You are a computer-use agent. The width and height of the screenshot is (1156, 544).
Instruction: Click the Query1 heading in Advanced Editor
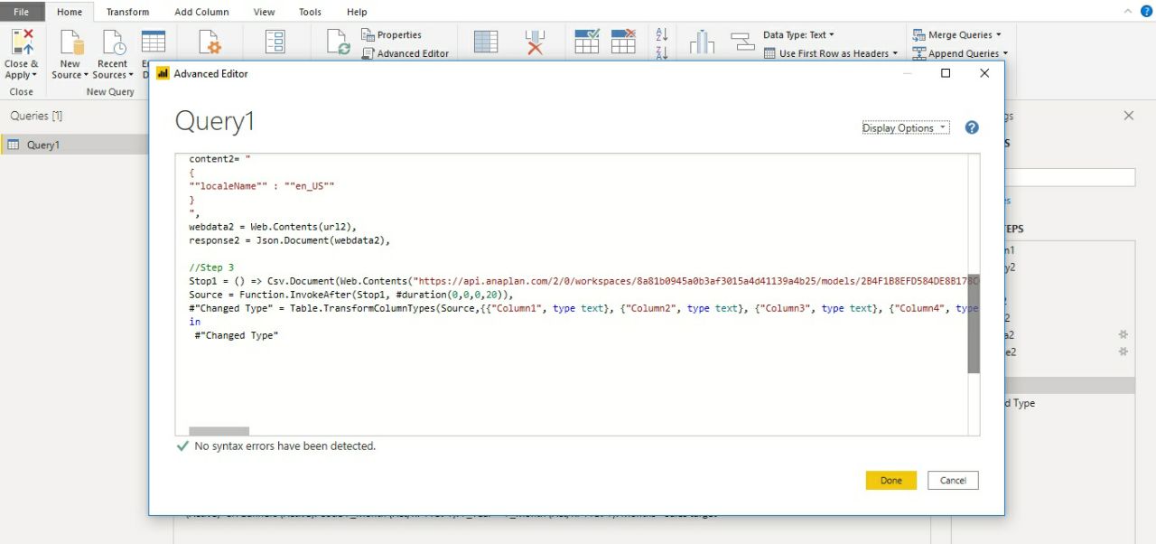215,121
